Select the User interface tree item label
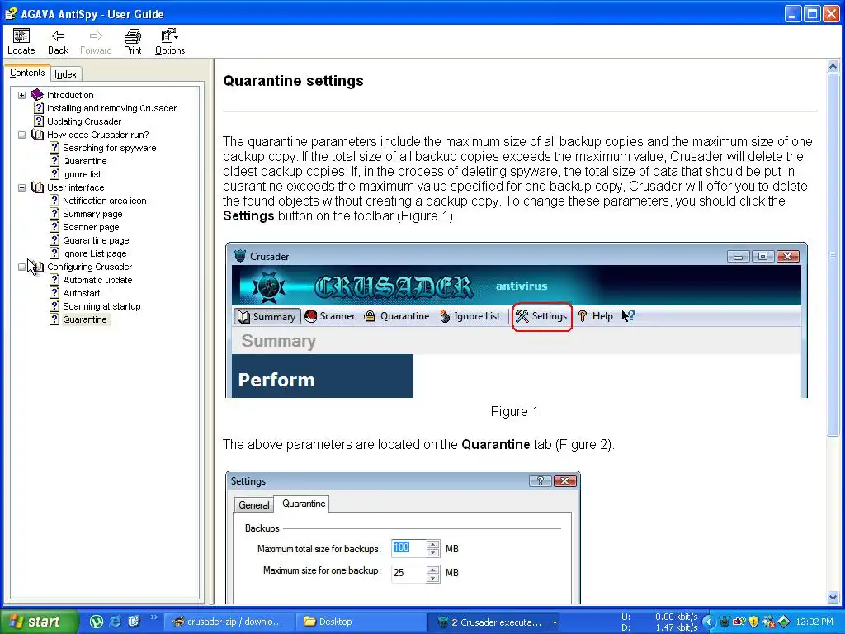 coord(75,187)
